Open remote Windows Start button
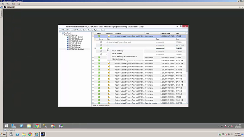The image size is (244, 137). pos(6,126)
